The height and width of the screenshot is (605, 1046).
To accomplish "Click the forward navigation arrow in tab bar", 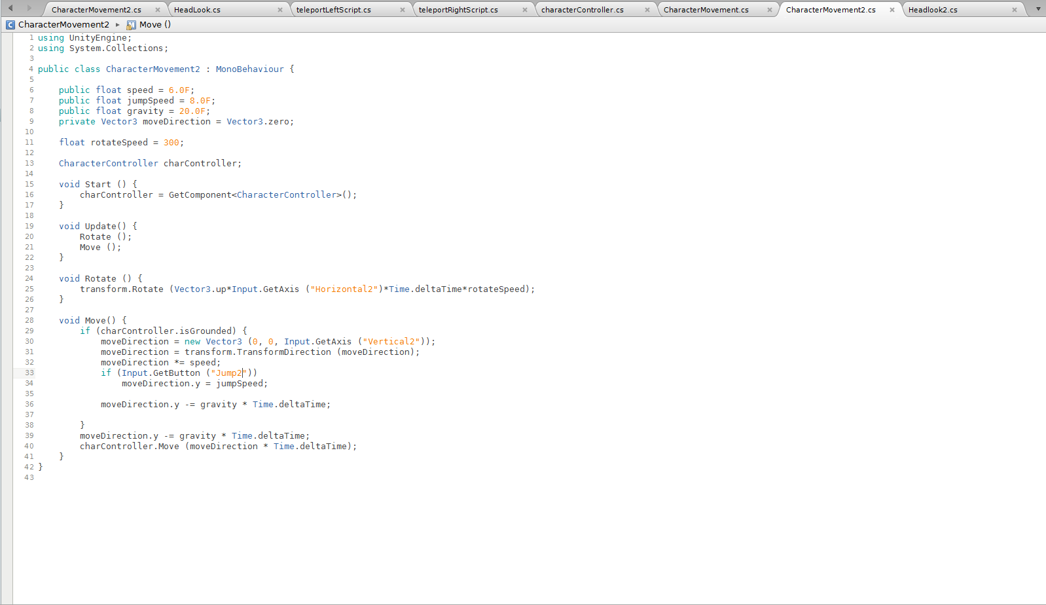I will [x=29, y=9].
